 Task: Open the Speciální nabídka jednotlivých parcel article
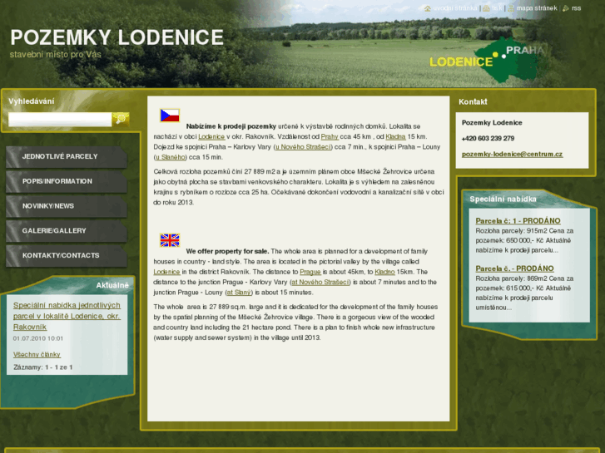coord(67,316)
